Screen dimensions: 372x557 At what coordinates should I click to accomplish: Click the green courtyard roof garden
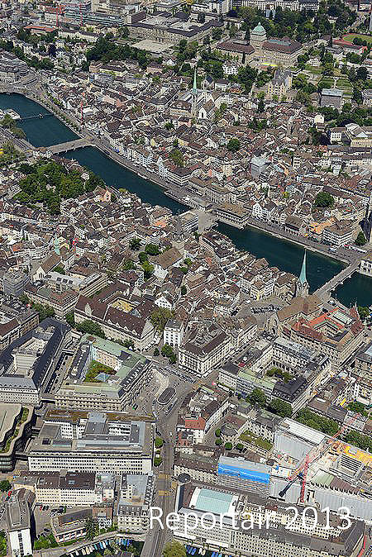pos(98,371)
